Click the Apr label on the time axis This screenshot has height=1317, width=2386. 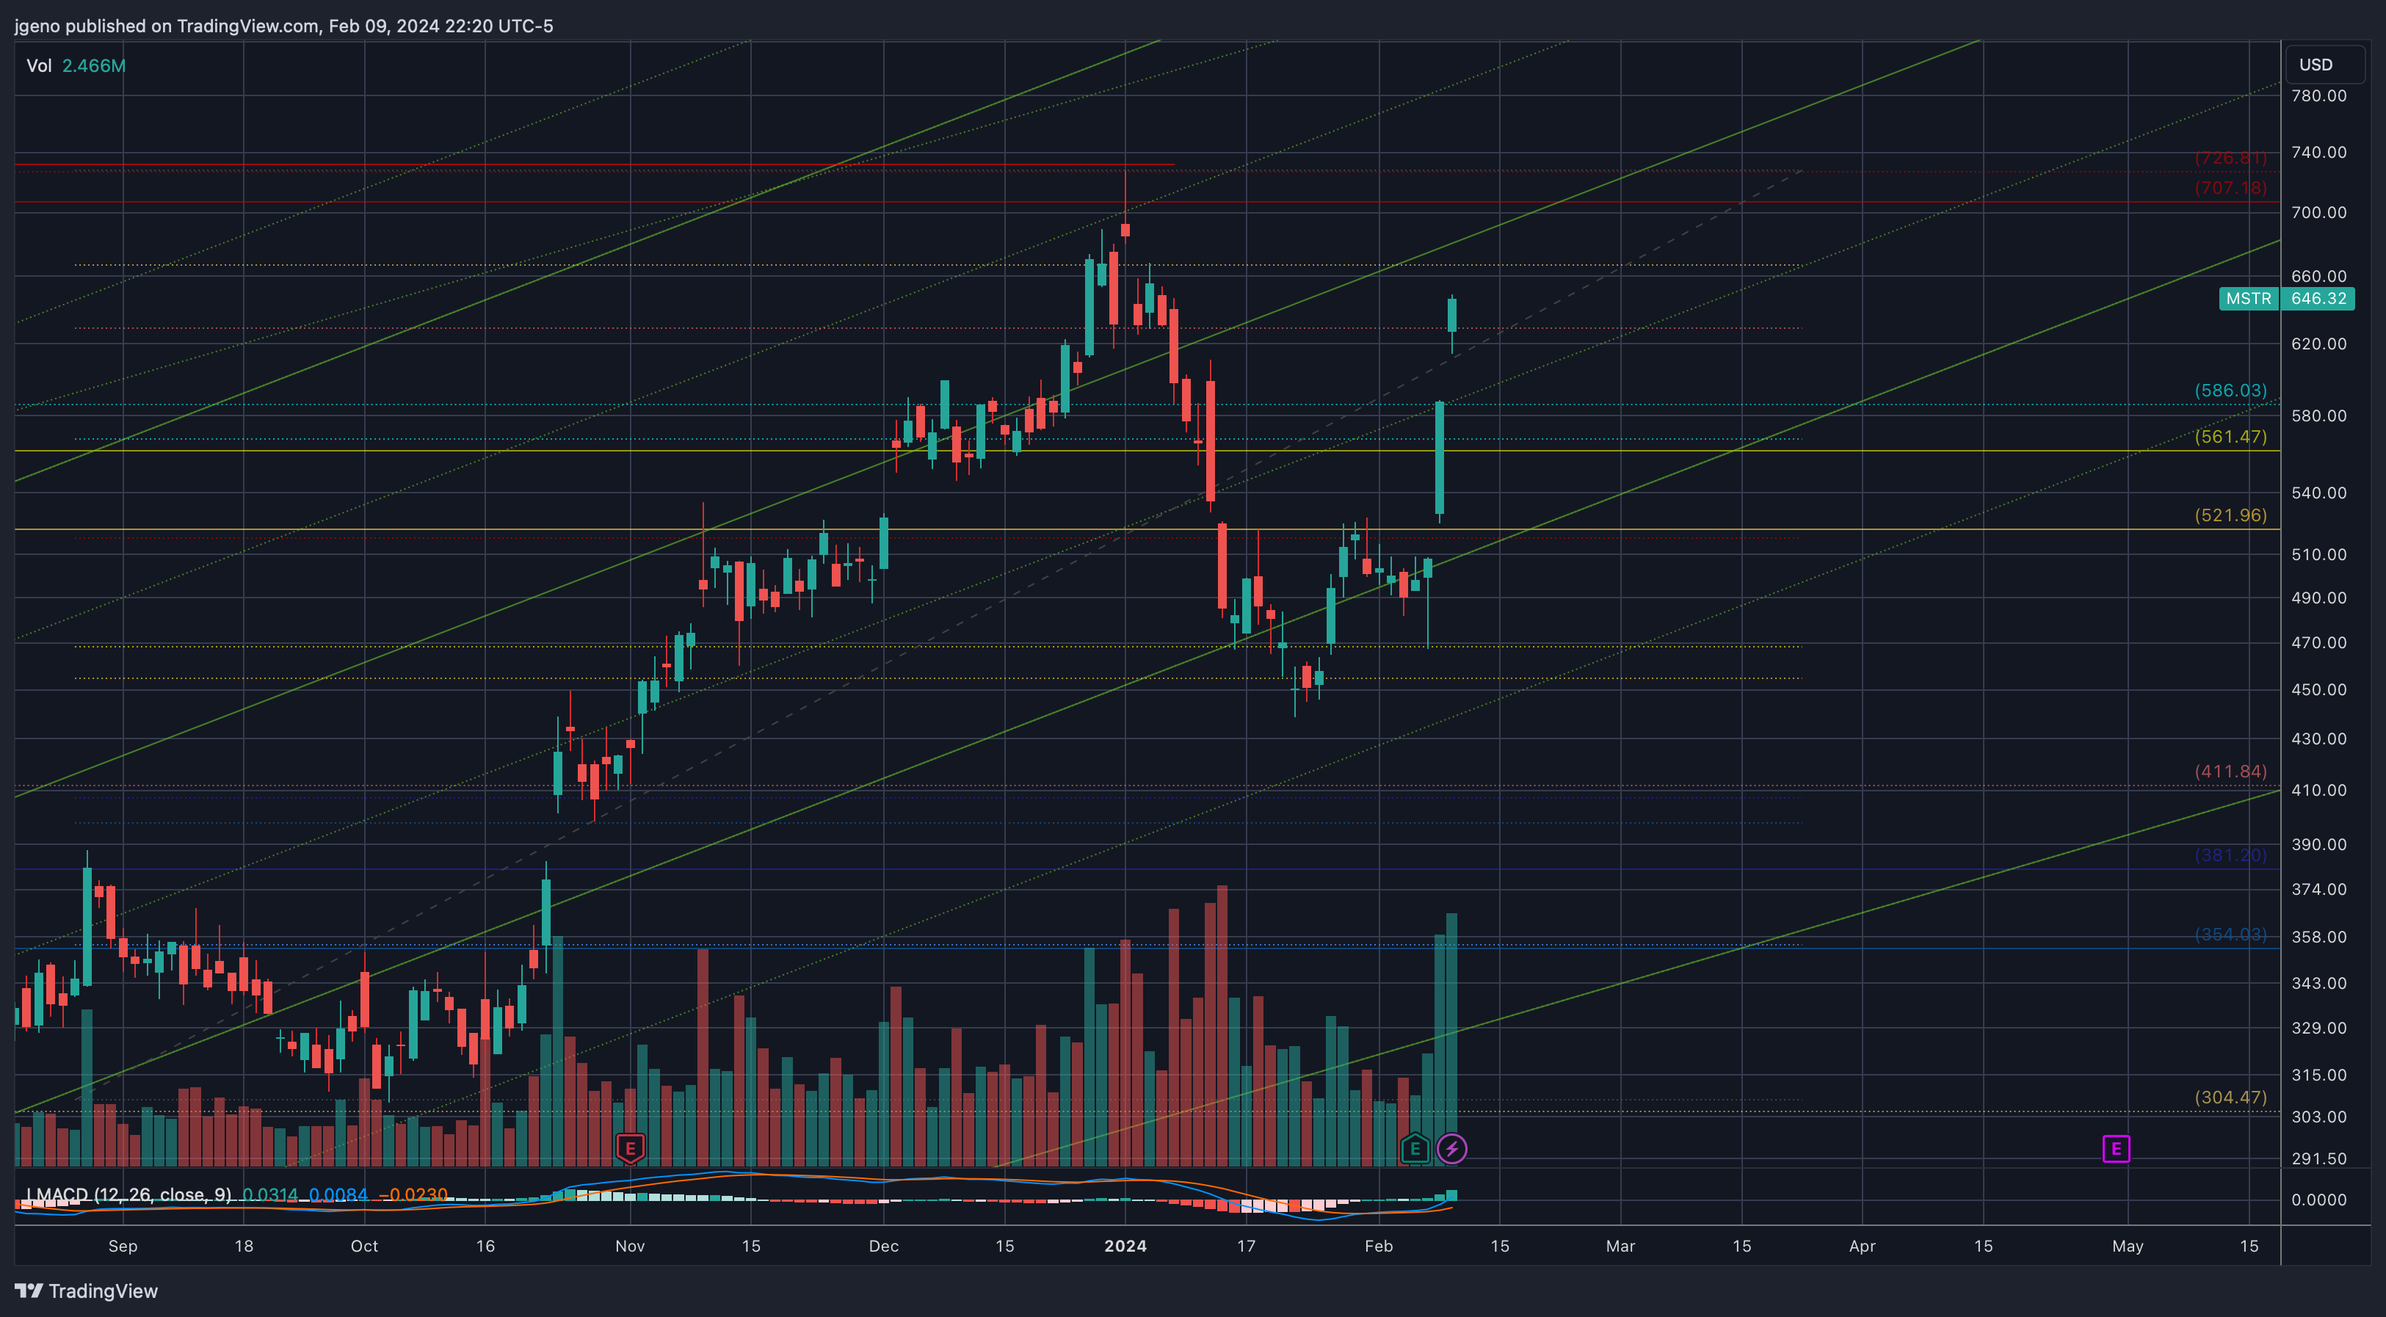pos(1862,1247)
